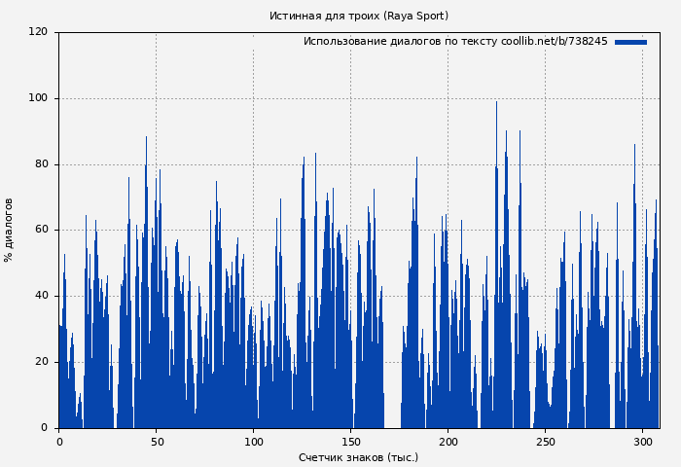Viewport: 681px width, 467px height.
Task: Click the bar peak near x-value 45
Action: tap(147, 140)
